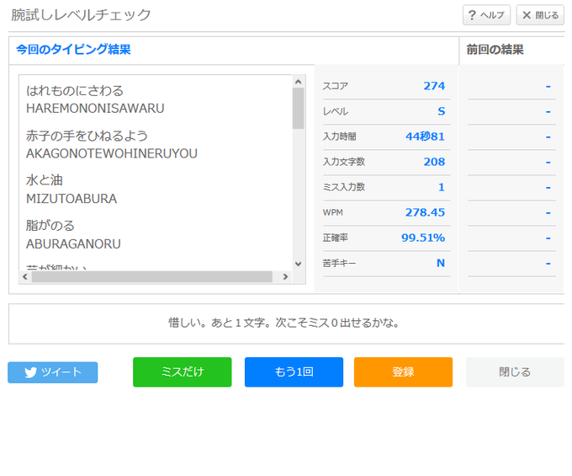Click the WPM value 278.45
572x476 pixels.
click(425, 212)
